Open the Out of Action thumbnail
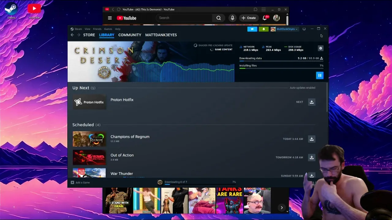Viewport: 392px width, 220px height. pyautogui.click(x=89, y=157)
